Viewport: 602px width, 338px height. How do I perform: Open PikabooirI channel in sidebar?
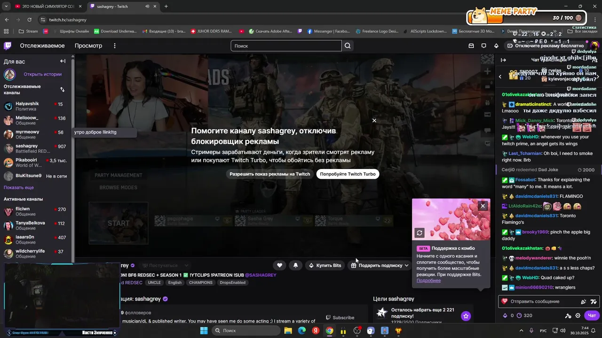click(x=36, y=162)
